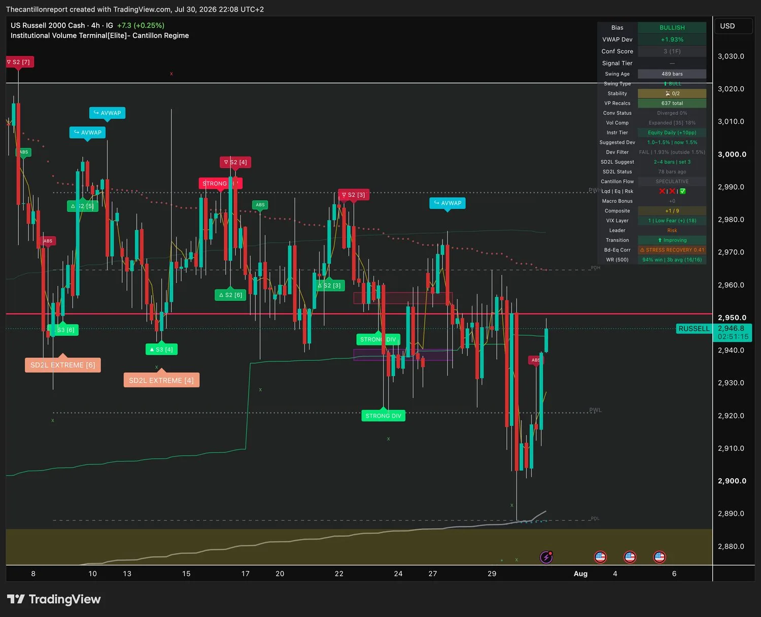Screen dimensions: 761x617
Task: Click the Institutional Volume Terminal indicator title
Action: [100, 35]
